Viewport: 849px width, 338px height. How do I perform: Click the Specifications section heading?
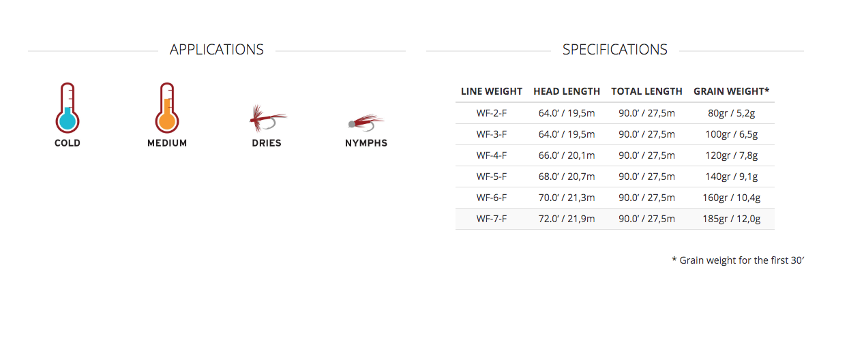[615, 50]
